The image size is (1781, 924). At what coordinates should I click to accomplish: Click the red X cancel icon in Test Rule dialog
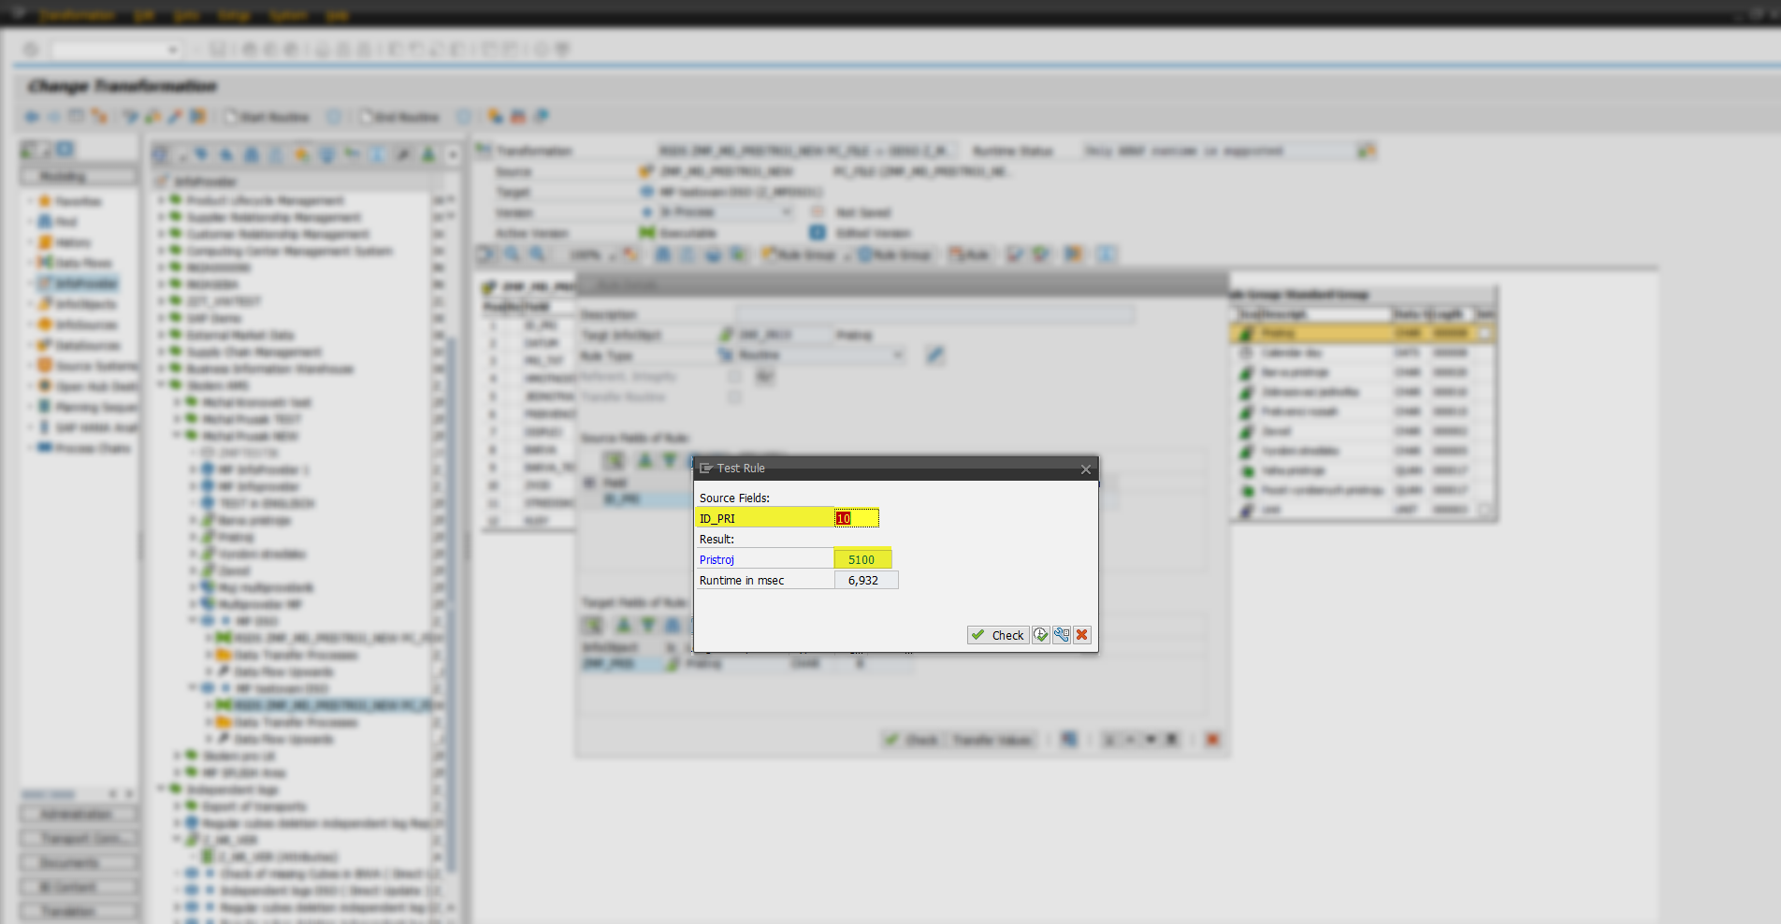click(x=1081, y=635)
